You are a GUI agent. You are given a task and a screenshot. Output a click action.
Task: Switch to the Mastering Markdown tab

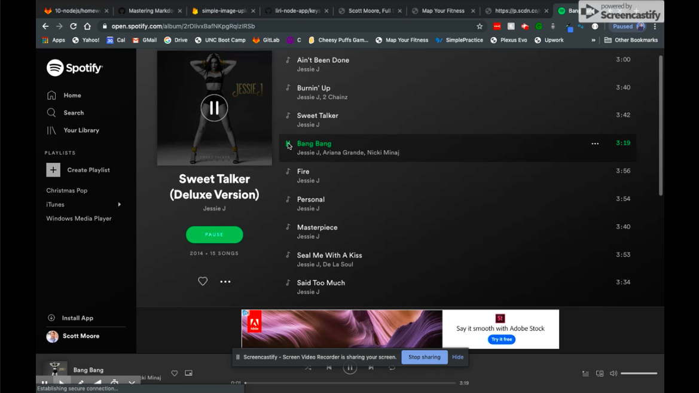pyautogui.click(x=151, y=11)
